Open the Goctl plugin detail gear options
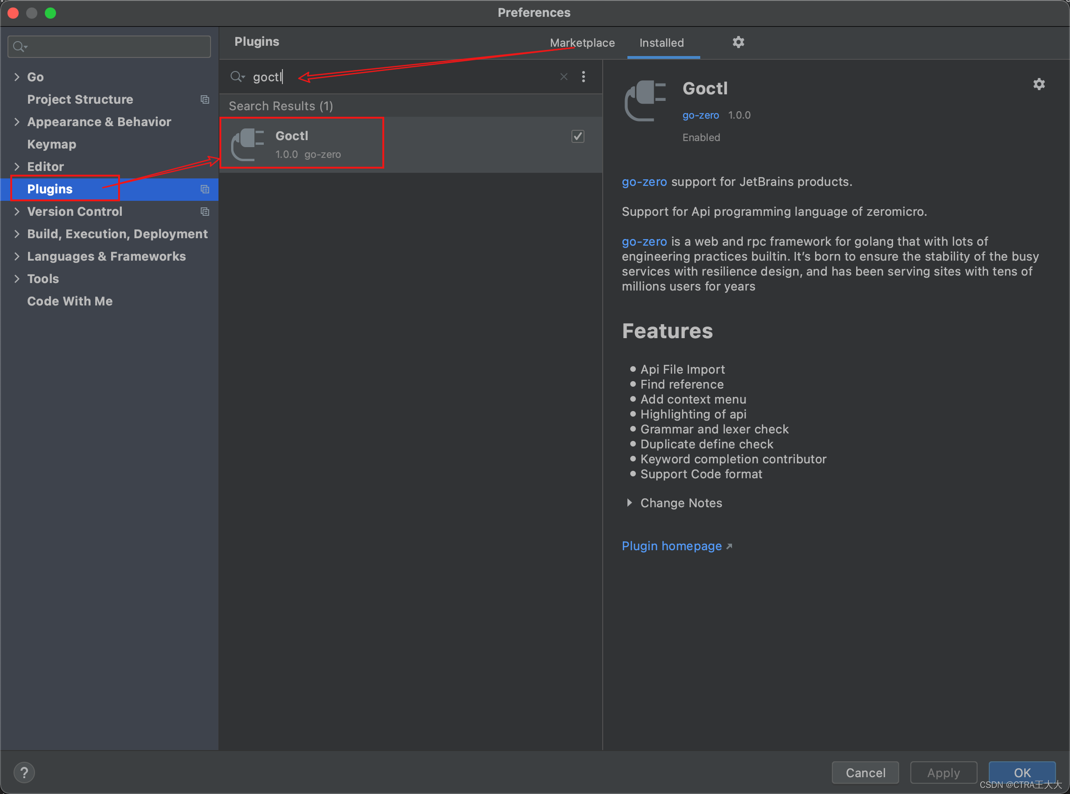The image size is (1070, 794). point(1039,85)
